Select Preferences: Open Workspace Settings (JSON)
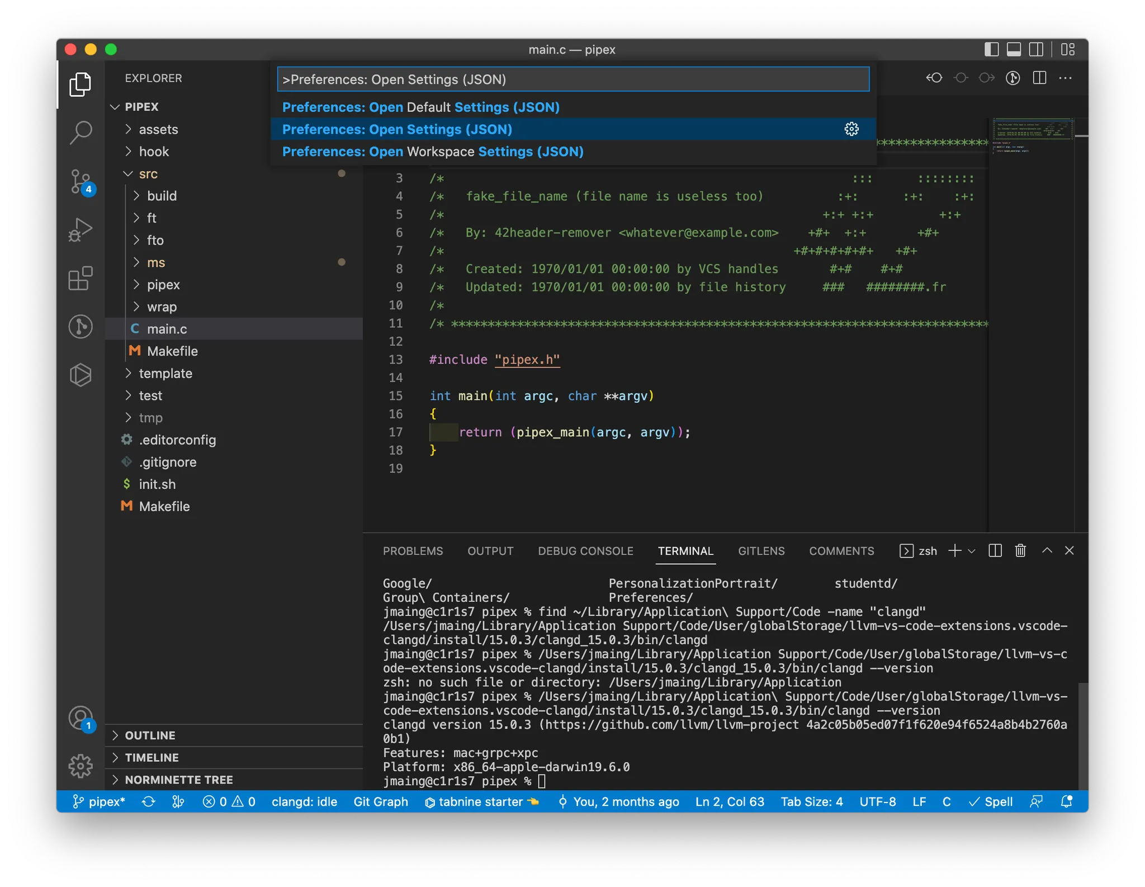 pyautogui.click(x=433, y=152)
